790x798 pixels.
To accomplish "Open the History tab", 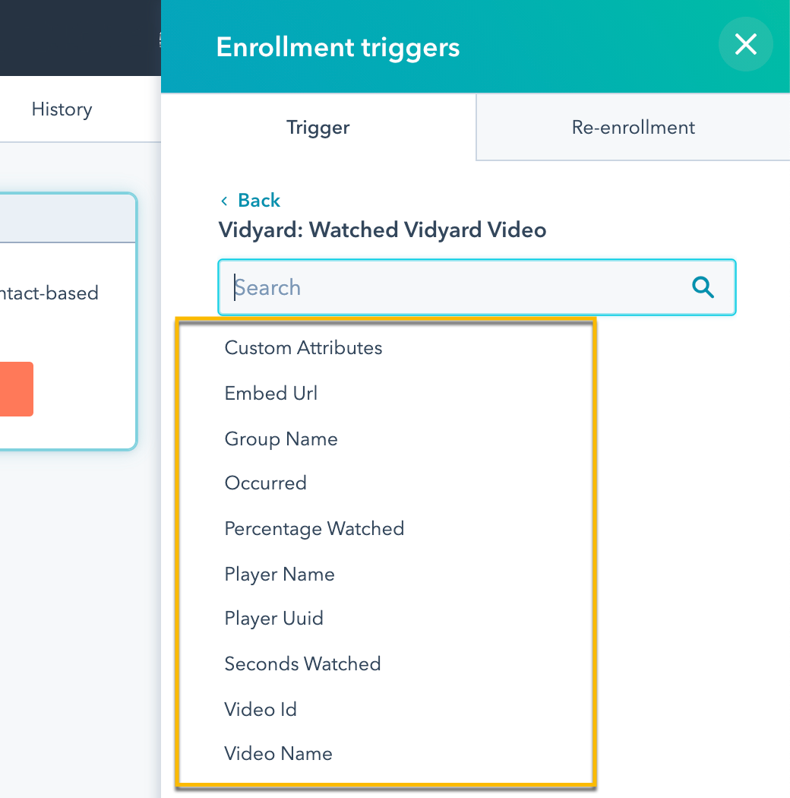I will tap(62, 109).
